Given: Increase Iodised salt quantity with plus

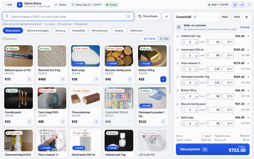Looking at the screenshot, I should [x=197, y=42].
